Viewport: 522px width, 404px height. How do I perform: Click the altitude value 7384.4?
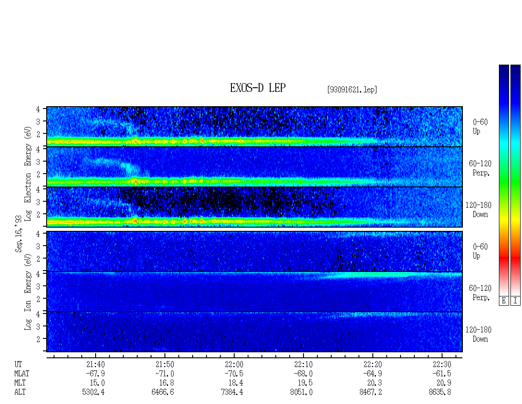click(232, 392)
